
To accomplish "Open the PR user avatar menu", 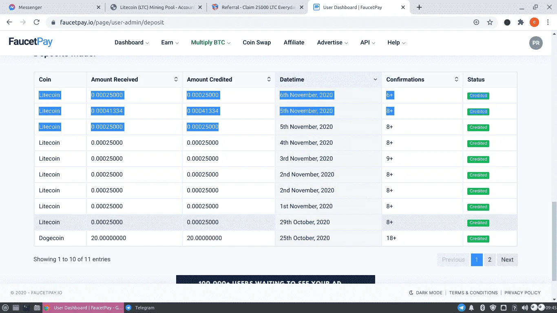I will click(536, 43).
